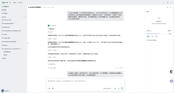Select the 技能 tab under context bar
This screenshot has width=174, height=93.
pyautogui.click(x=148, y=36)
